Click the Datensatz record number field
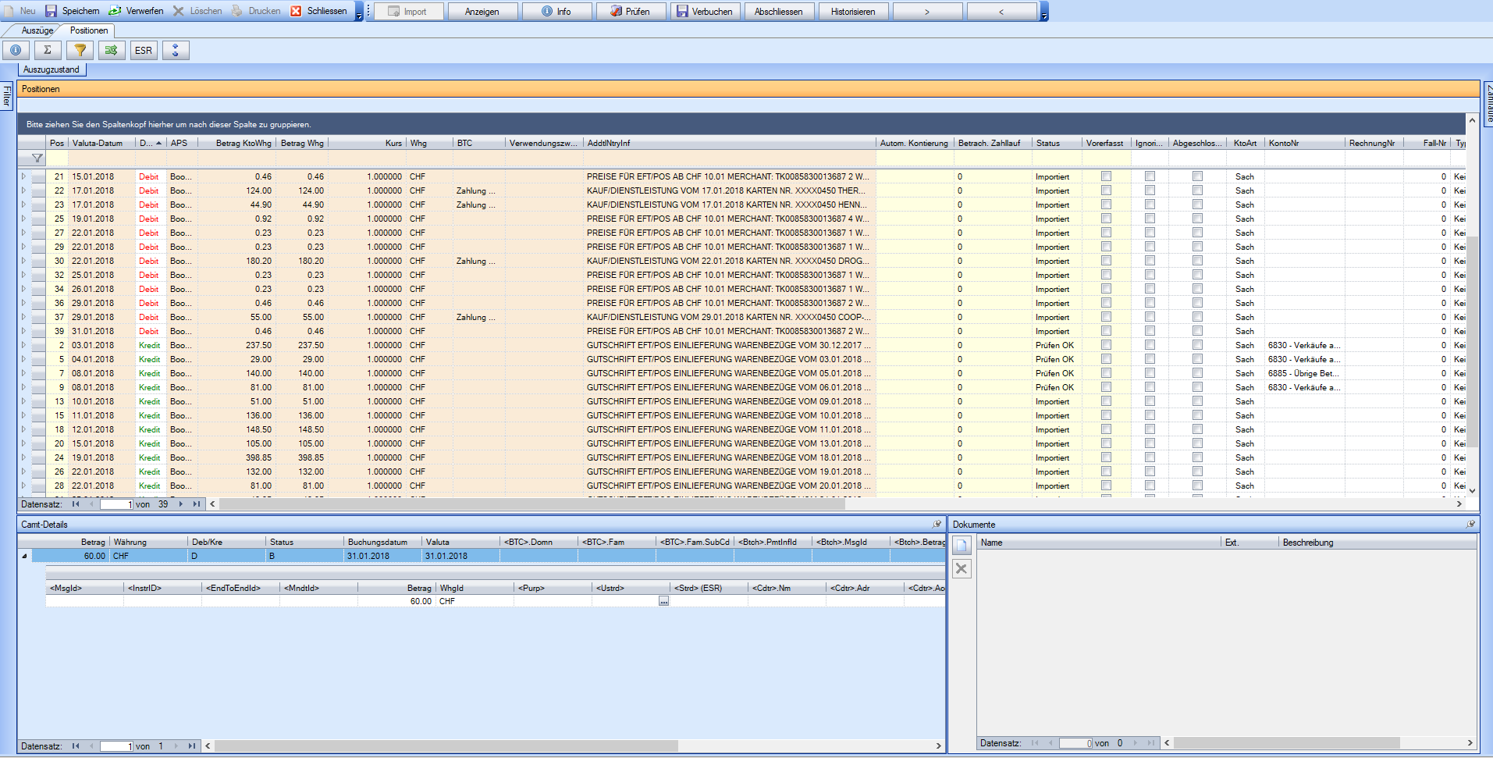The height and width of the screenshot is (758, 1493). pyautogui.click(x=117, y=504)
